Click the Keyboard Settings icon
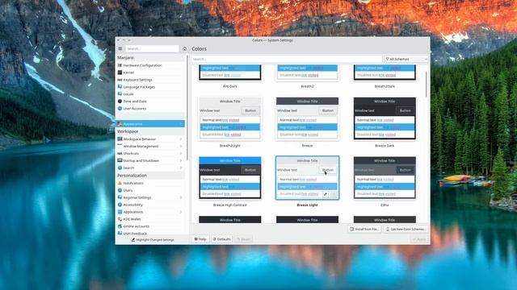 (x=120, y=80)
